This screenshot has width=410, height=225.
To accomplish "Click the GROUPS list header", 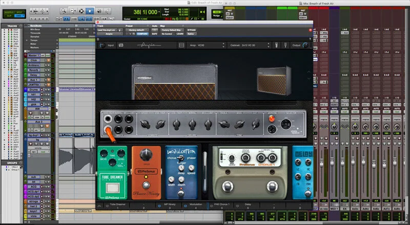I will tap(12, 163).
